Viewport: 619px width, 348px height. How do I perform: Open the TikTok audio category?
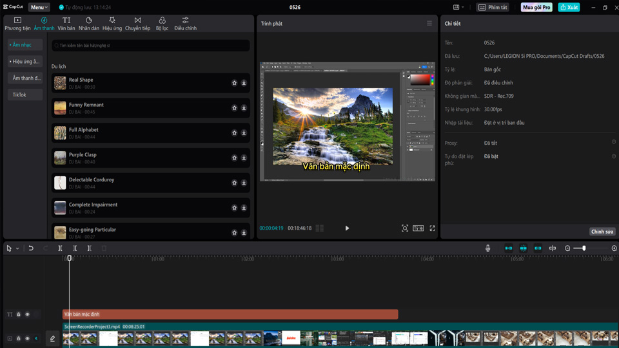[25, 95]
